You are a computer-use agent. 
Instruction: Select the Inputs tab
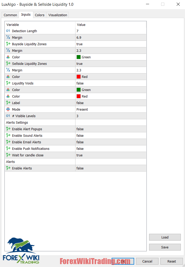pos(26,15)
